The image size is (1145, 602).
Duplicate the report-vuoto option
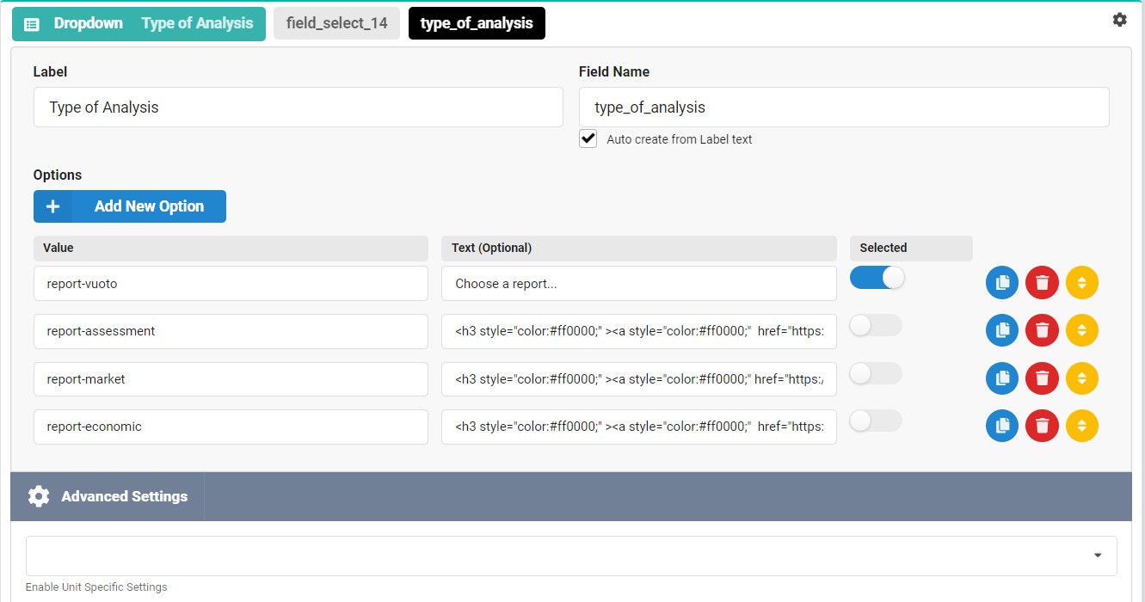[x=1001, y=283]
